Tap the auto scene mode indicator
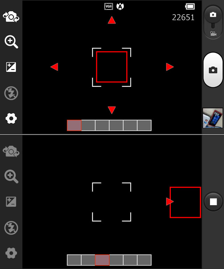The width and height of the screenshot is (224, 269). (x=120, y=7)
